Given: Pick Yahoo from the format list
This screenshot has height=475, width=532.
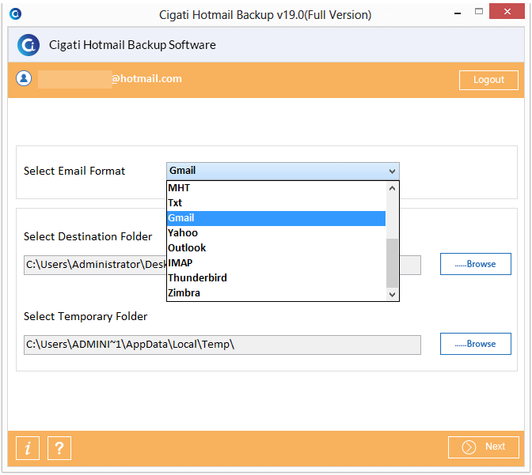Looking at the screenshot, I should 276,233.
